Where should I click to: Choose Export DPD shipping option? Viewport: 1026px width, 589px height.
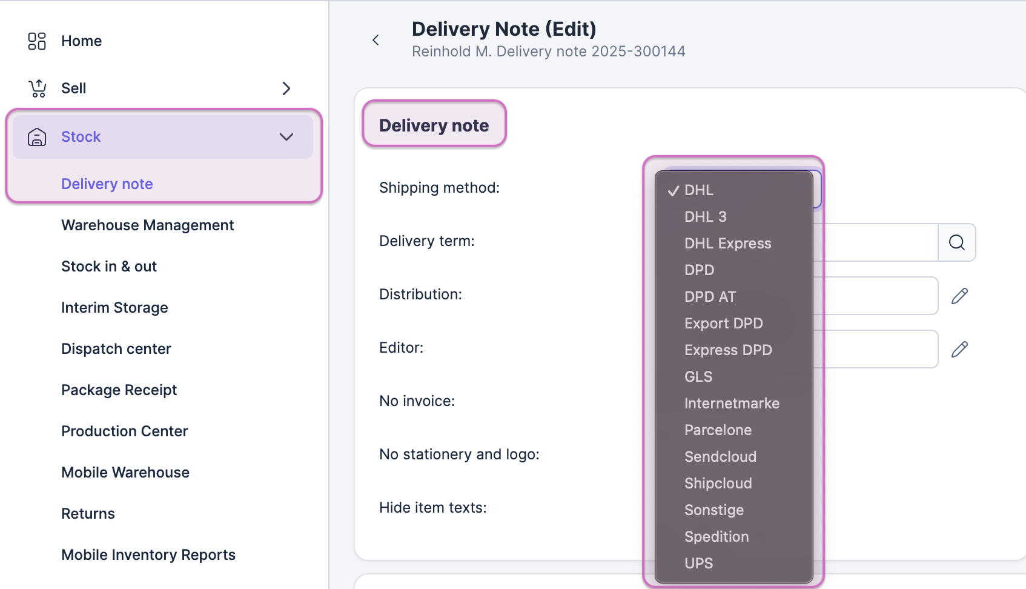click(x=723, y=324)
